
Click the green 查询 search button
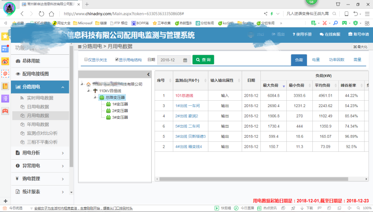point(203,60)
